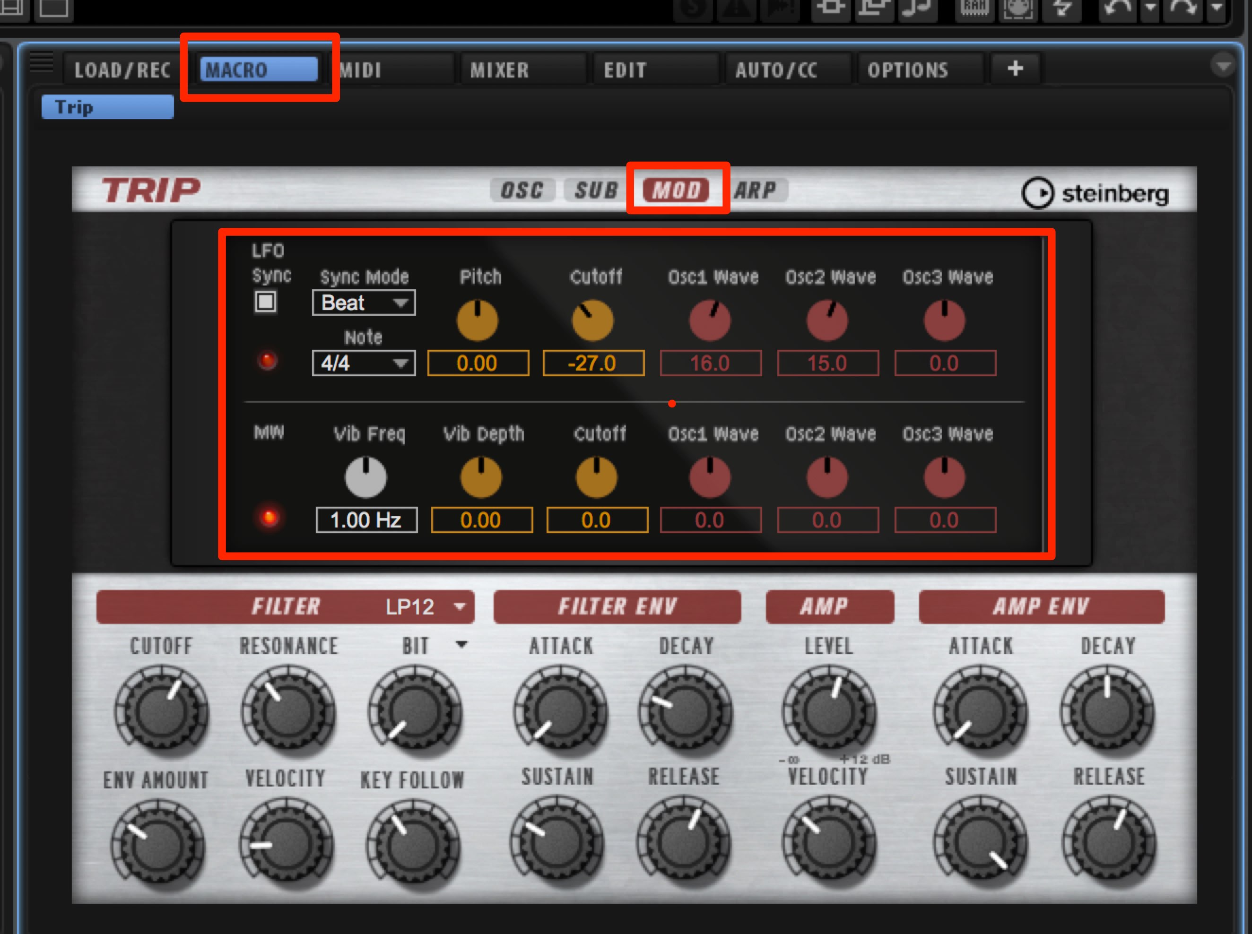The width and height of the screenshot is (1252, 934).
Task: Click the RESONANCE knob
Action: point(288,712)
